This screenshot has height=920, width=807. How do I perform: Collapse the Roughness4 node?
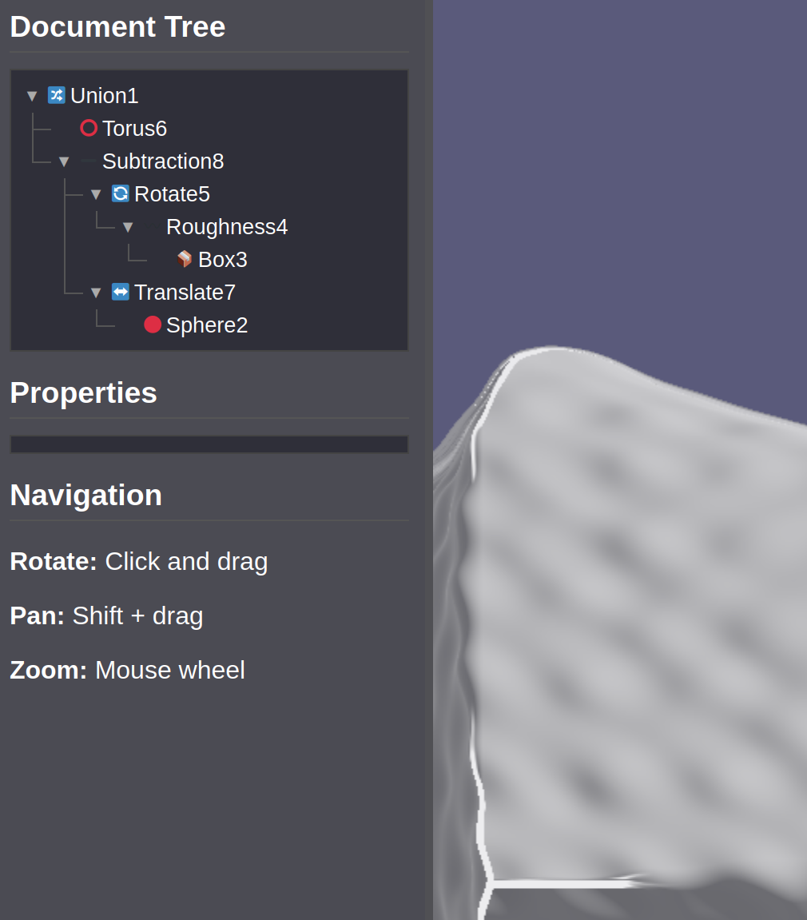coord(128,227)
